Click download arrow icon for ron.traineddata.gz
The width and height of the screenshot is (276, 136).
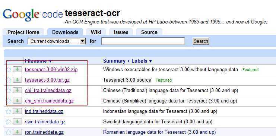coord(17,132)
